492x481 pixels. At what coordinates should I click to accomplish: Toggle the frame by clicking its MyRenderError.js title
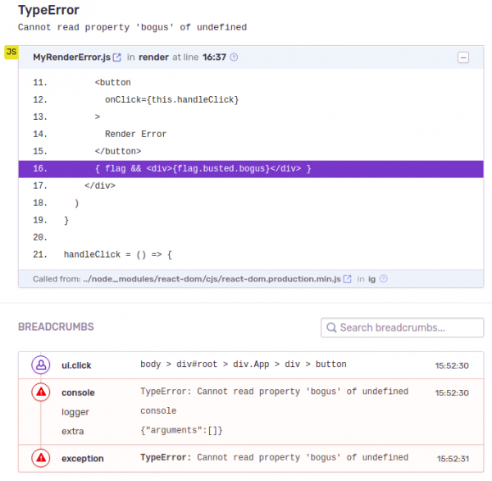[x=71, y=57]
